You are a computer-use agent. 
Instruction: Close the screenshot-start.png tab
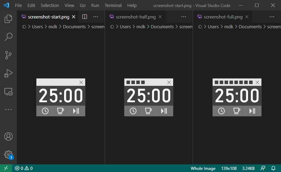point(73,17)
